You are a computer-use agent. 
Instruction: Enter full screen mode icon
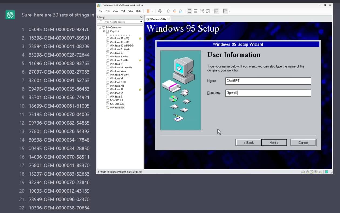click(x=202, y=11)
